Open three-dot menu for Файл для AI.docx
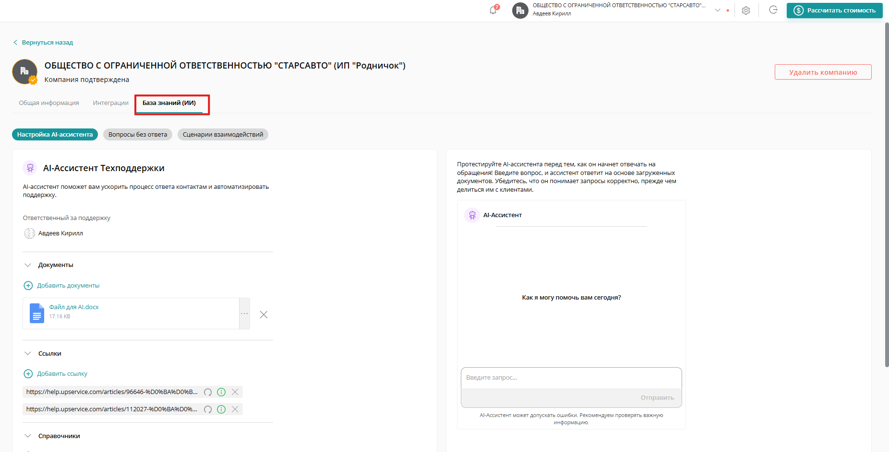 coord(244,313)
